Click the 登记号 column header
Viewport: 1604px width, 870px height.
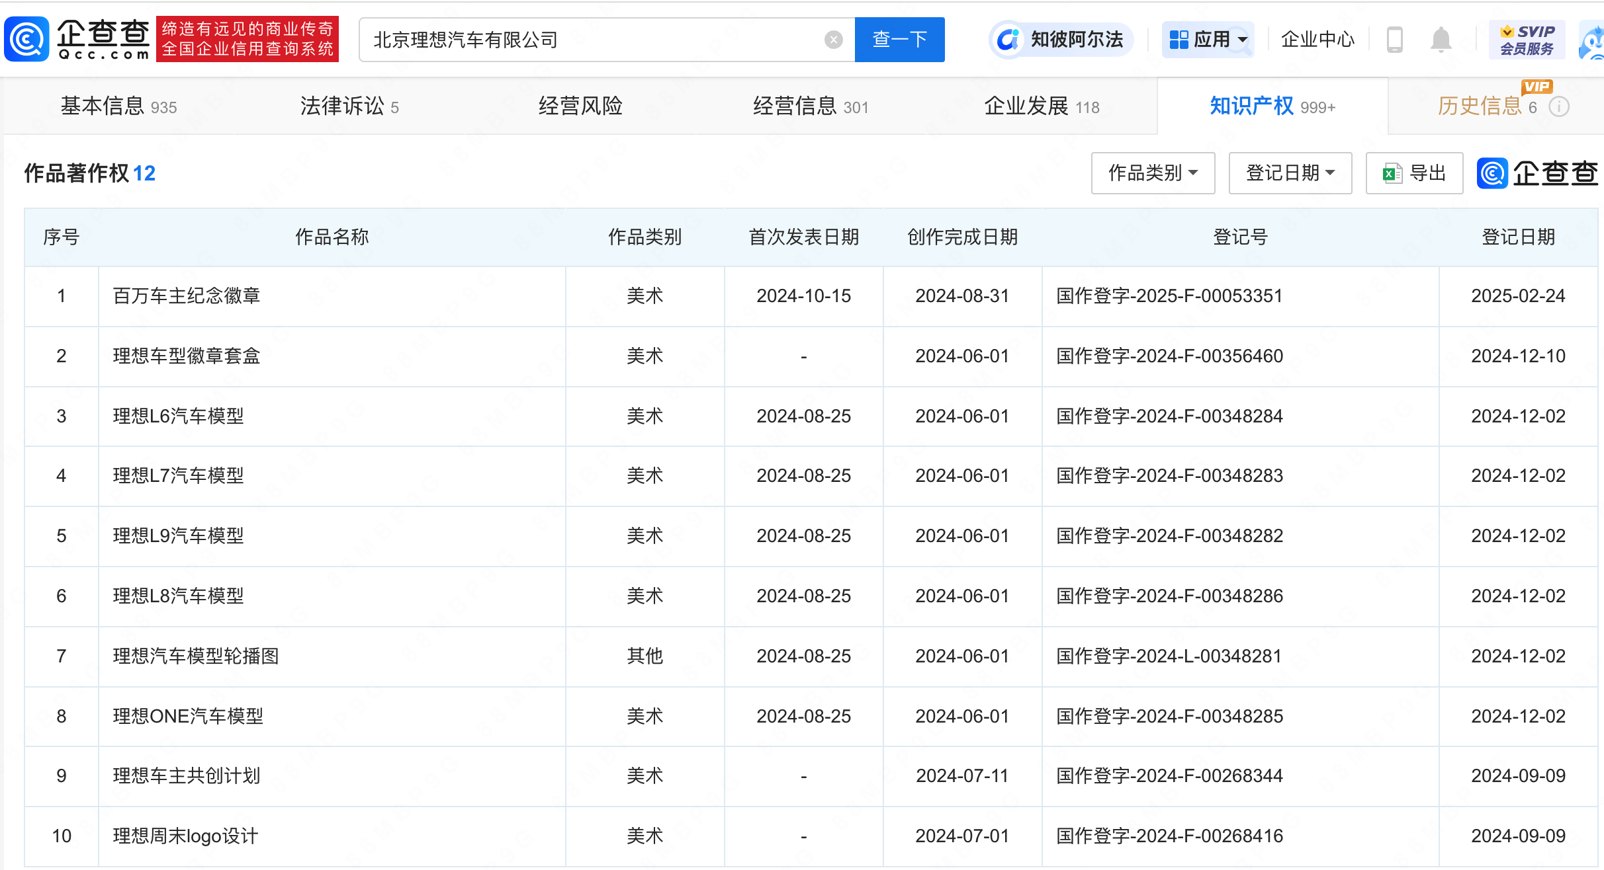click(x=1240, y=237)
